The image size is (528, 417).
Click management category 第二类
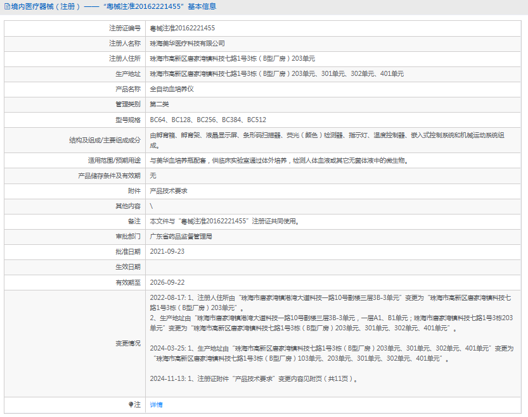tap(159, 104)
